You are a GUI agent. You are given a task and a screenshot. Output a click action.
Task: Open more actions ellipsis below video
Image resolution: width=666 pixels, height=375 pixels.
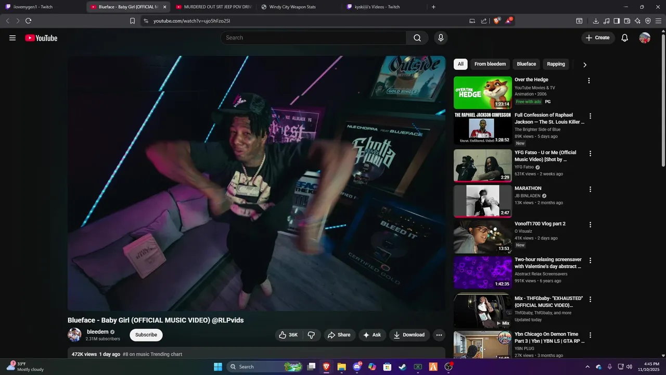click(439, 335)
